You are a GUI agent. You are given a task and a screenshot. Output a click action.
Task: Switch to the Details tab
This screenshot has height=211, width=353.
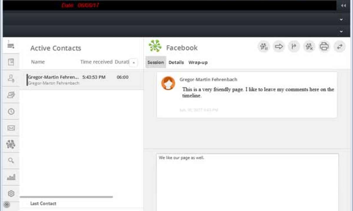(x=176, y=62)
